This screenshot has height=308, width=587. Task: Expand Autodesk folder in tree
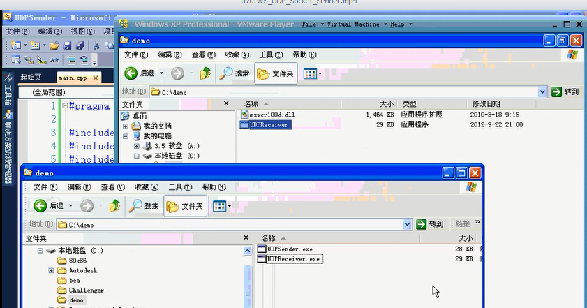(51, 270)
